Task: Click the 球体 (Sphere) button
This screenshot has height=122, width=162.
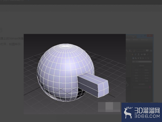Action: point(136,73)
